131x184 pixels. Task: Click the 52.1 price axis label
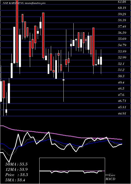(121, 64)
